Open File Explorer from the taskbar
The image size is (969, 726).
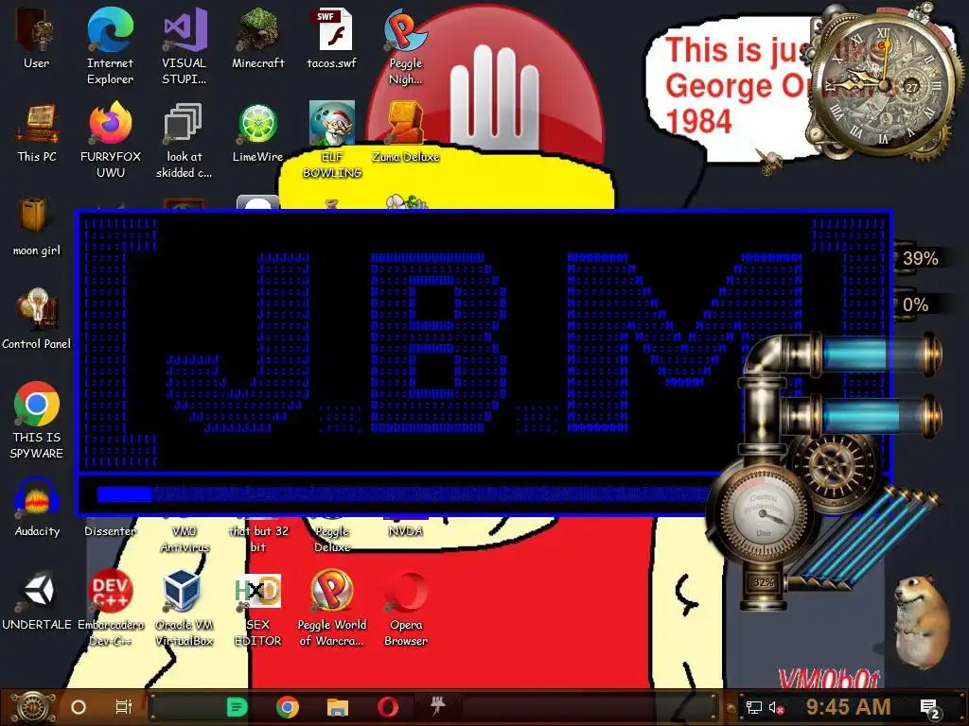pyautogui.click(x=338, y=707)
